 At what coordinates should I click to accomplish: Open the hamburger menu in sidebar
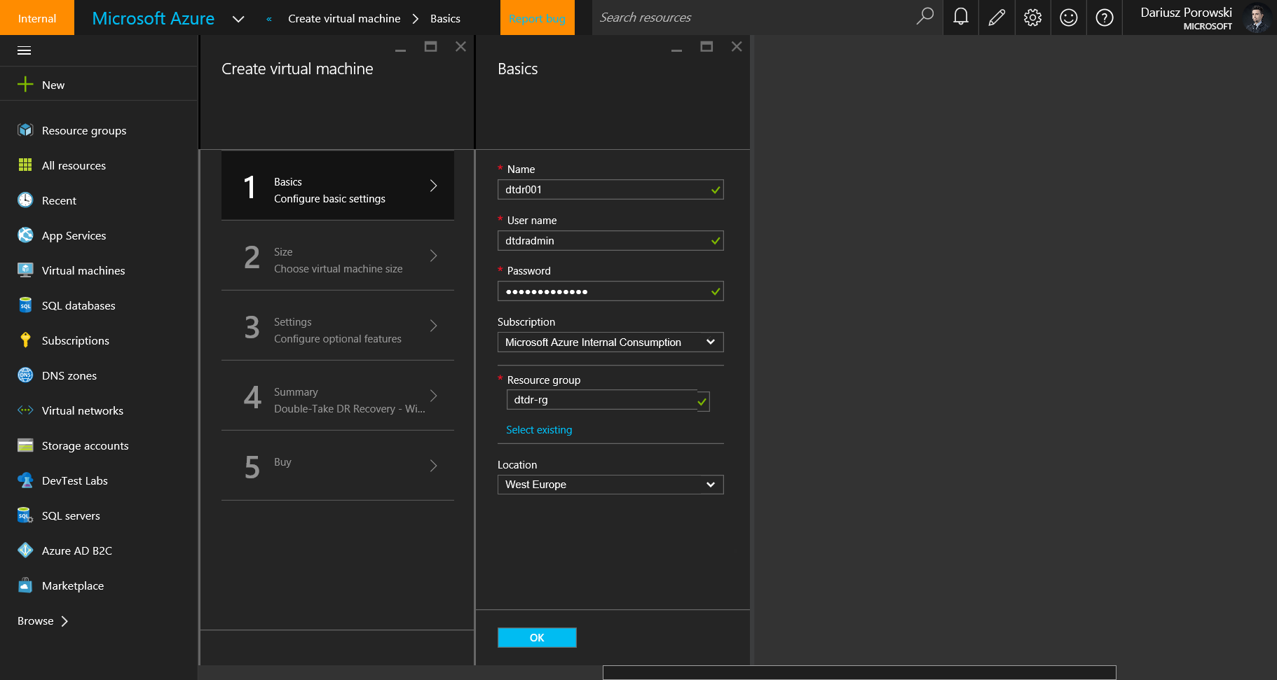[25, 50]
